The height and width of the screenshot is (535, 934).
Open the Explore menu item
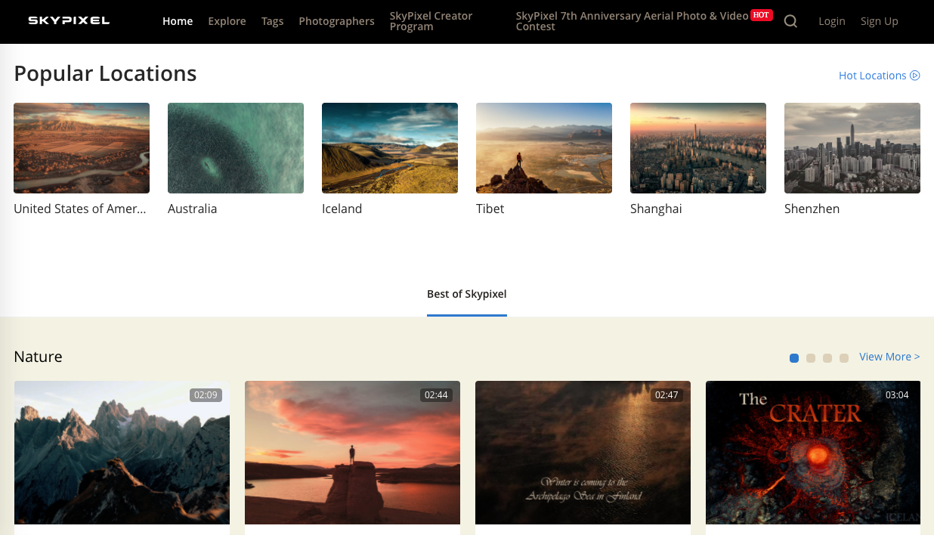tap(227, 21)
